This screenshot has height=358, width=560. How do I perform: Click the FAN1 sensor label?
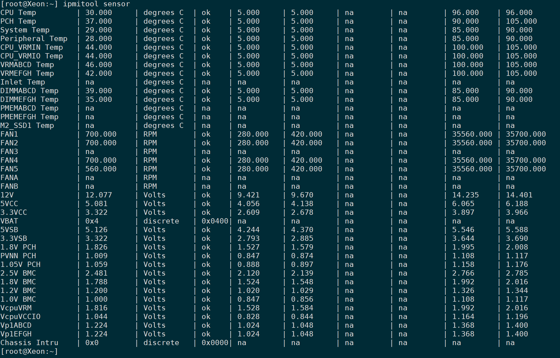tap(9, 134)
